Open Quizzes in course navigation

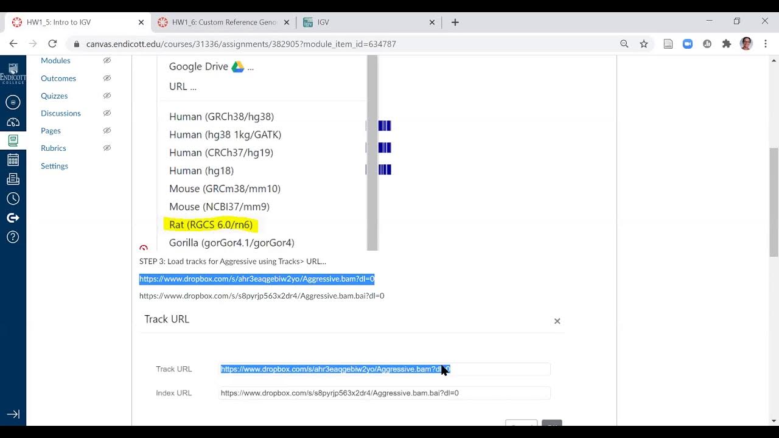54,96
